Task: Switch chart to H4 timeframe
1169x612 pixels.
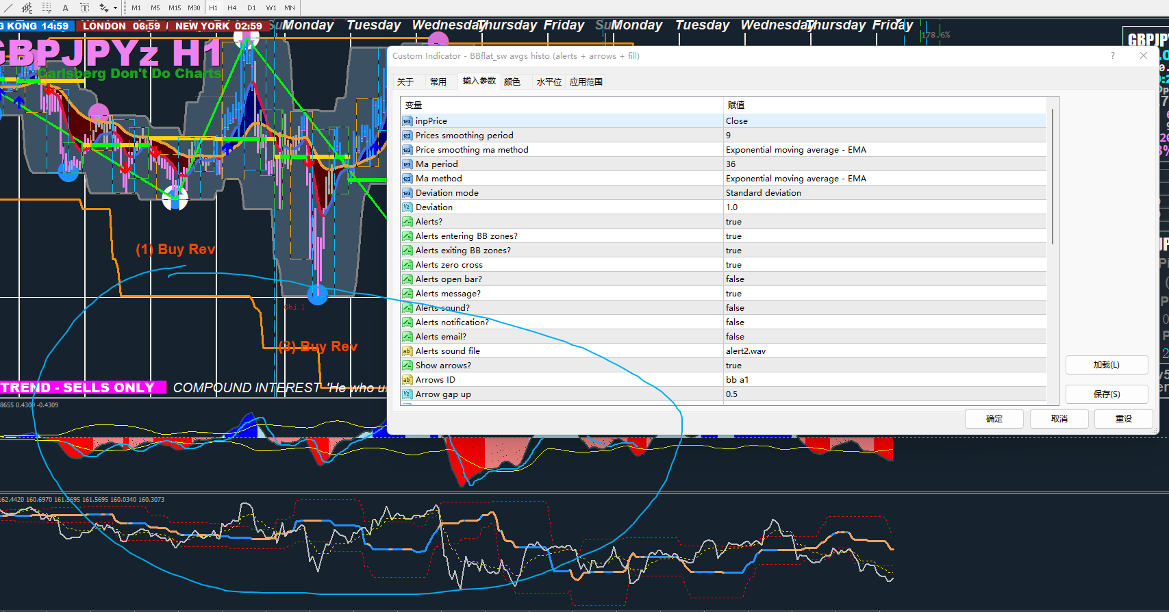Action: coord(232,8)
